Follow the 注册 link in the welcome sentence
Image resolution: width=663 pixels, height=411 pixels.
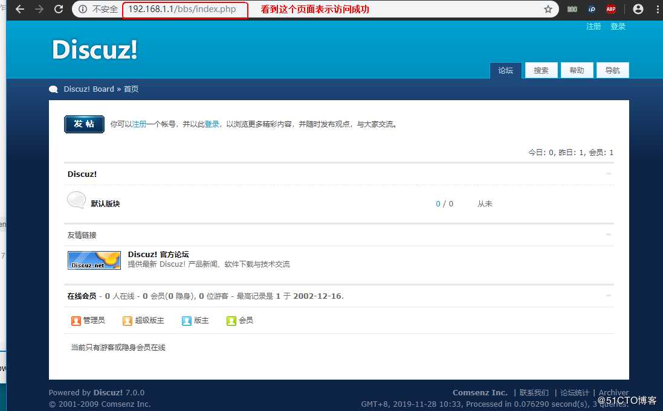pos(139,124)
